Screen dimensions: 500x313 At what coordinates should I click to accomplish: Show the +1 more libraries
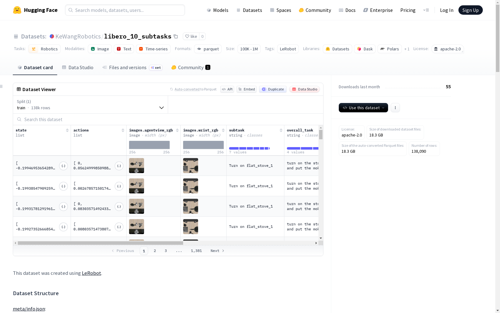pos(407,49)
